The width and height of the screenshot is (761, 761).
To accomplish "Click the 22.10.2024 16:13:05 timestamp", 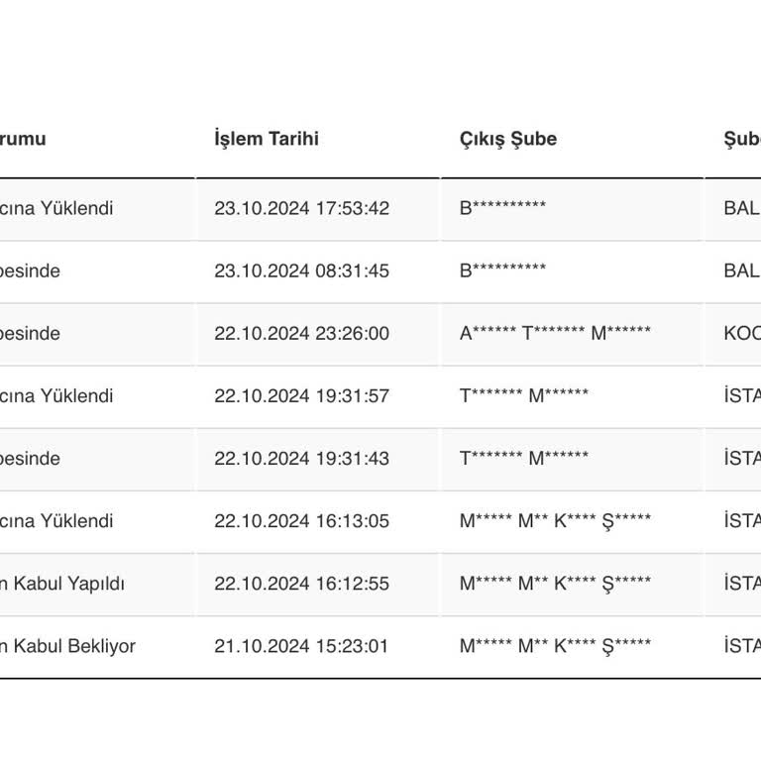I will 301,521.
